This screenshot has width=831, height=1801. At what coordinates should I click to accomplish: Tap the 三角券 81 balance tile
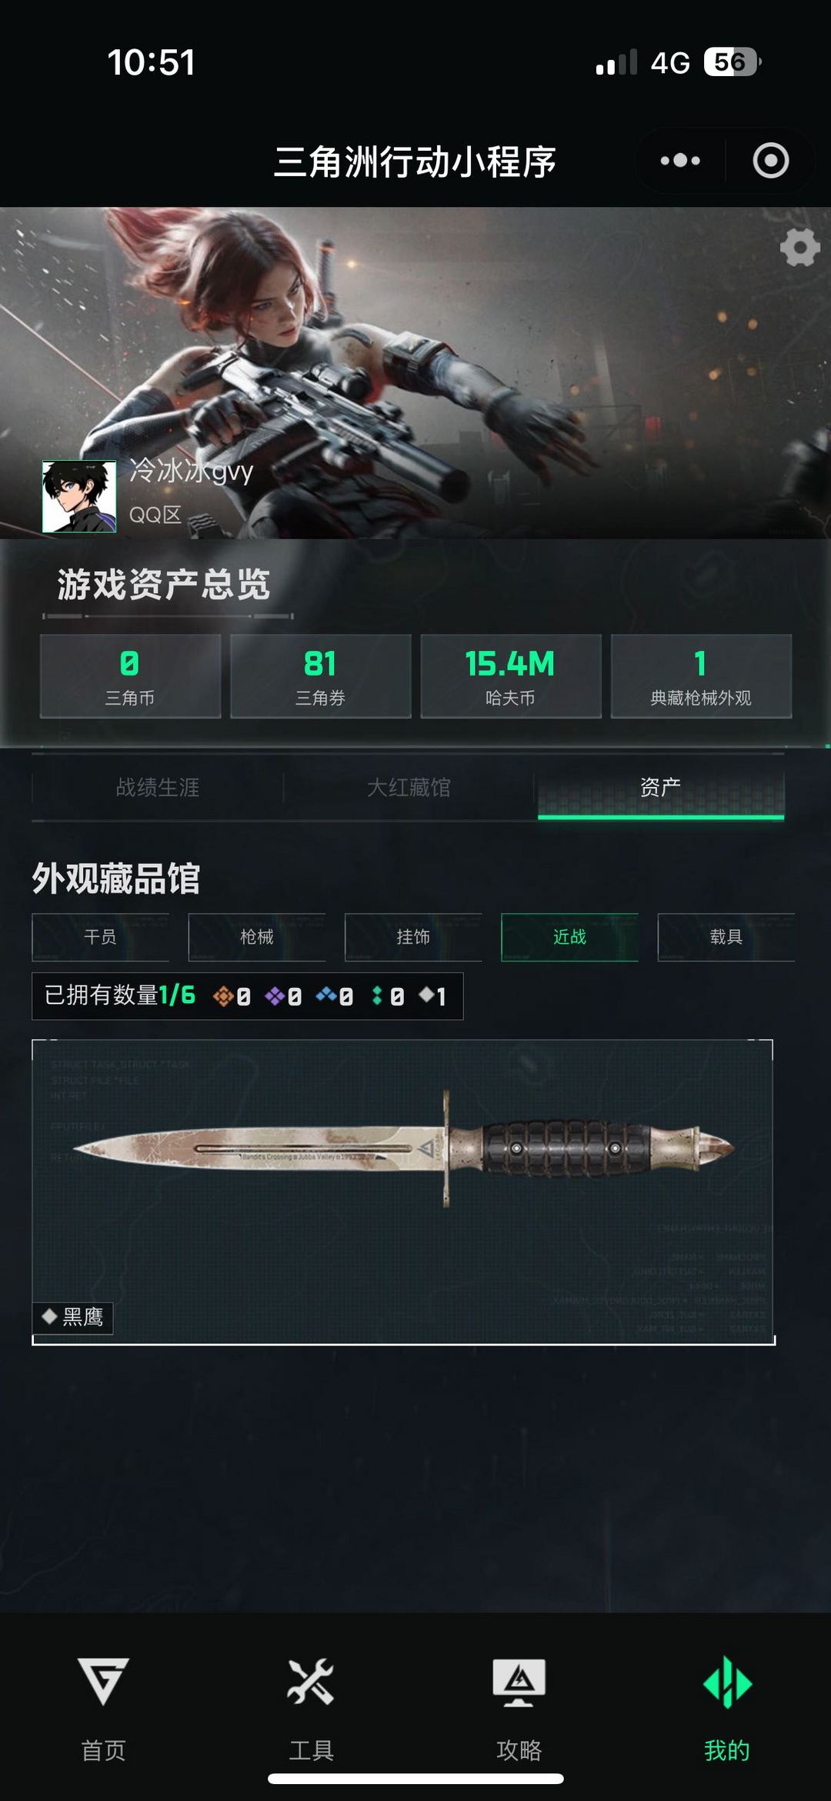[321, 676]
